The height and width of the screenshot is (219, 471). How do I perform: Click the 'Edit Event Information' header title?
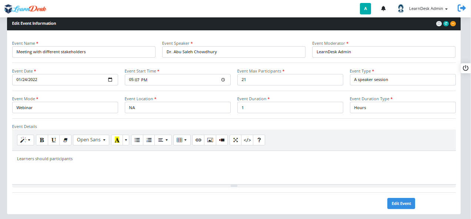tap(34, 23)
